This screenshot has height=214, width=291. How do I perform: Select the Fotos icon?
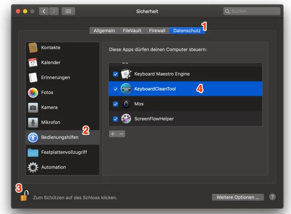[x=33, y=92]
